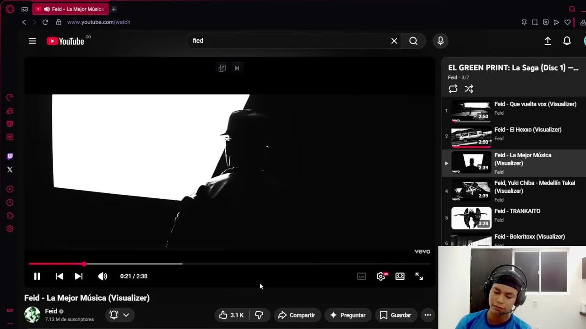Toggle subtitles/captions button
The height and width of the screenshot is (329, 586).
tap(362, 276)
